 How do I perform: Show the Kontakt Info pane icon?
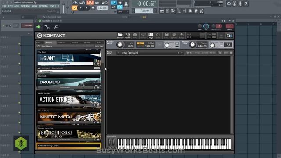point(135,36)
